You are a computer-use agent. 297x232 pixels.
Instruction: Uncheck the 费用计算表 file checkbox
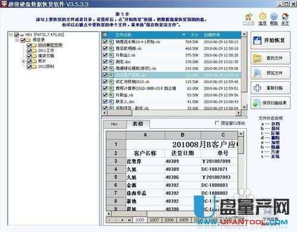(x=105, y=88)
